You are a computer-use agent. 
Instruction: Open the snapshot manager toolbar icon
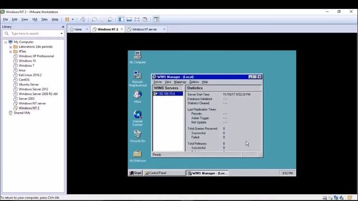click(110, 20)
